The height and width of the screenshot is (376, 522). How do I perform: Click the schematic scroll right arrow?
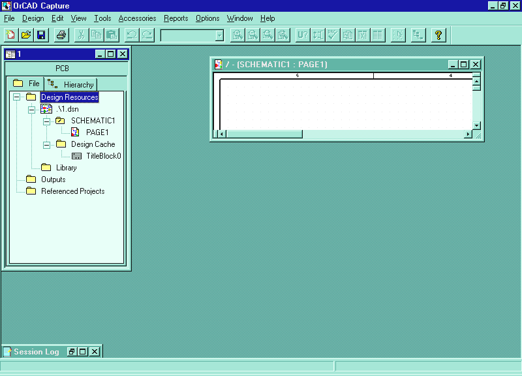click(x=468, y=134)
